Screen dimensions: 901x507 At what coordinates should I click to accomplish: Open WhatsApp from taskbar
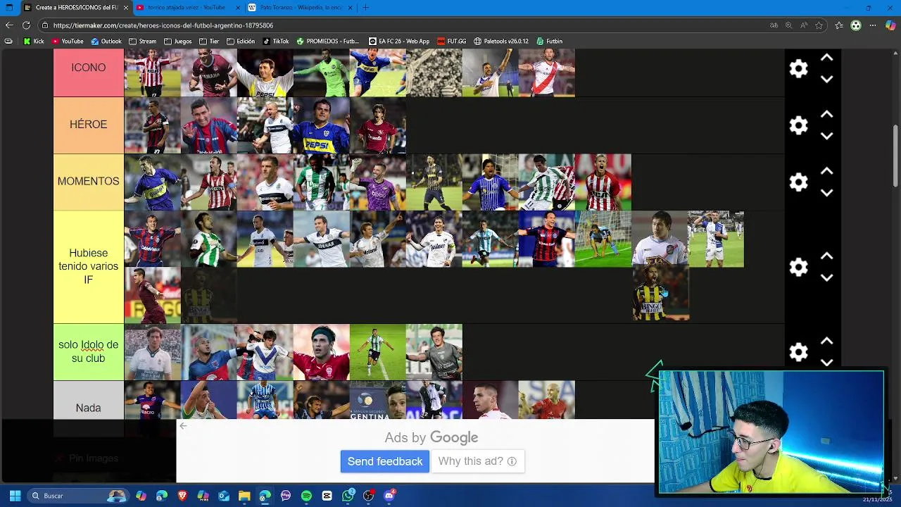(348, 496)
